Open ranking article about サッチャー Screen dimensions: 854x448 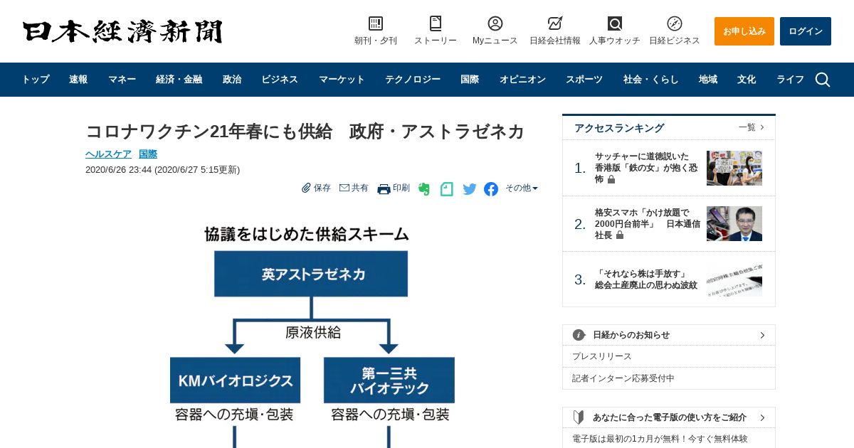pyautogui.click(x=646, y=168)
